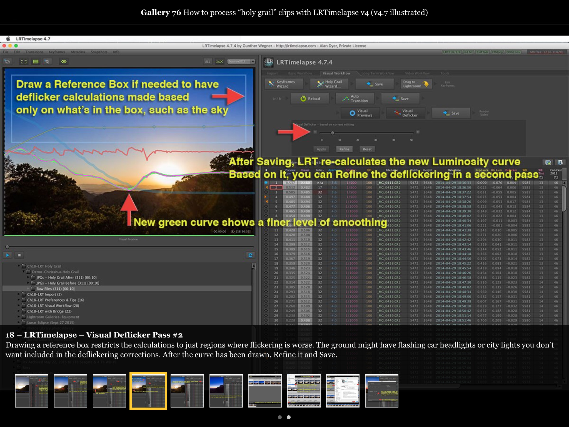Click the preview zoom magnifier icon
569x427 pixels.
click(47, 62)
